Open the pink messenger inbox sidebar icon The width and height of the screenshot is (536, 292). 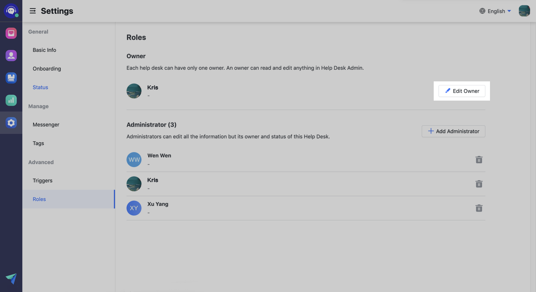pyautogui.click(x=11, y=33)
